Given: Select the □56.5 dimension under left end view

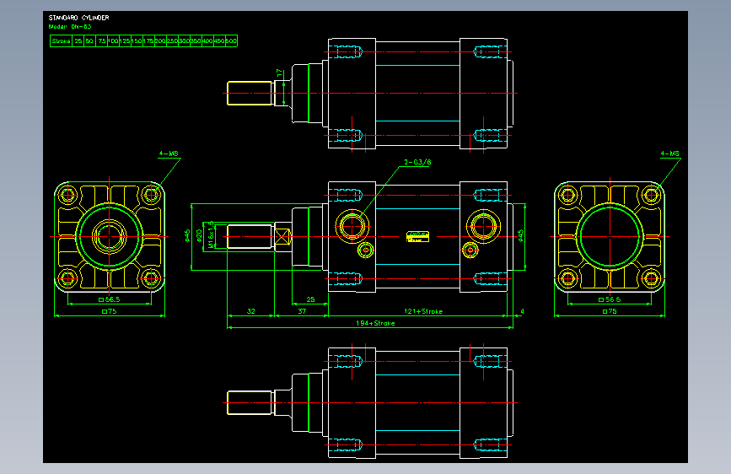Looking at the screenshot, I should (x=110, y=299).
